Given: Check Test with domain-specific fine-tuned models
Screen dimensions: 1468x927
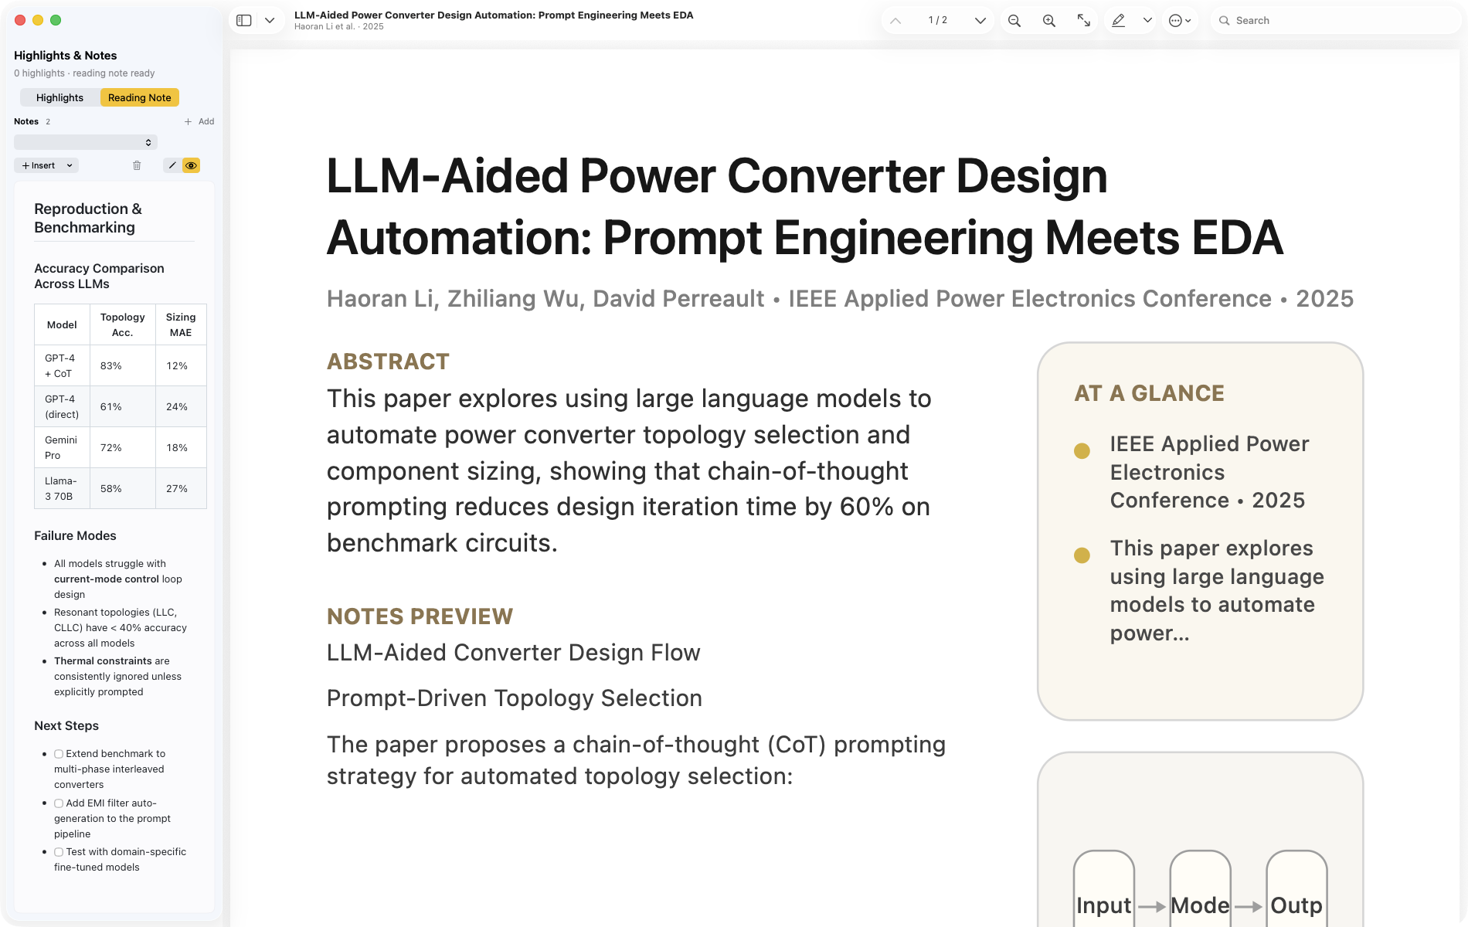Looking at the screenshot, I should click(59, 852).
